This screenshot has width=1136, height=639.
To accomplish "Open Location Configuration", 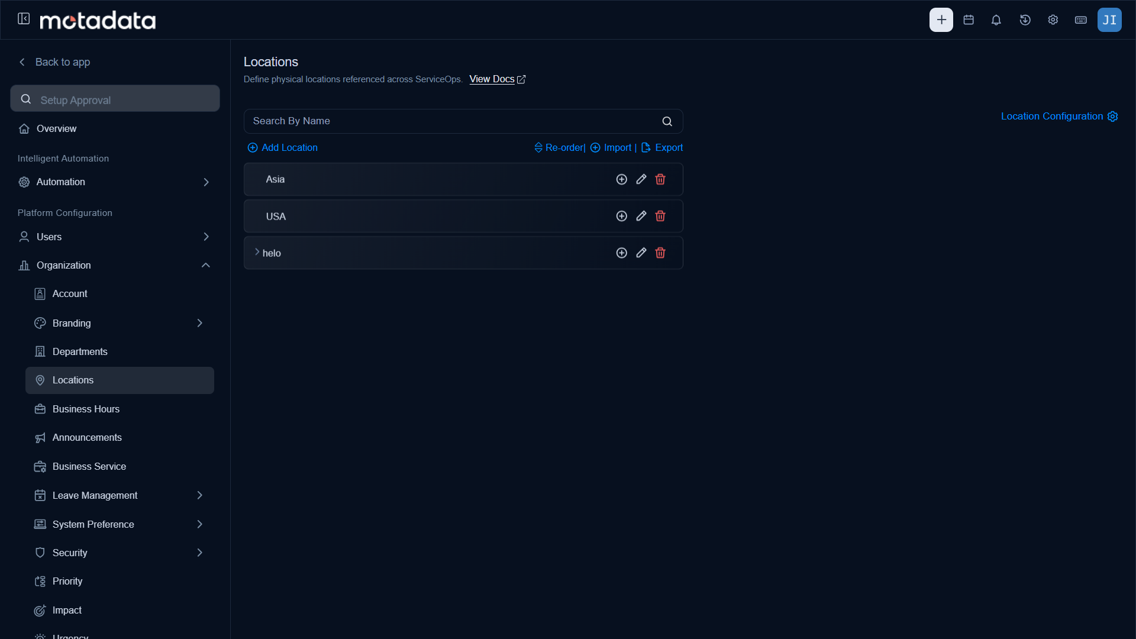I will [x=1059, y=117].
